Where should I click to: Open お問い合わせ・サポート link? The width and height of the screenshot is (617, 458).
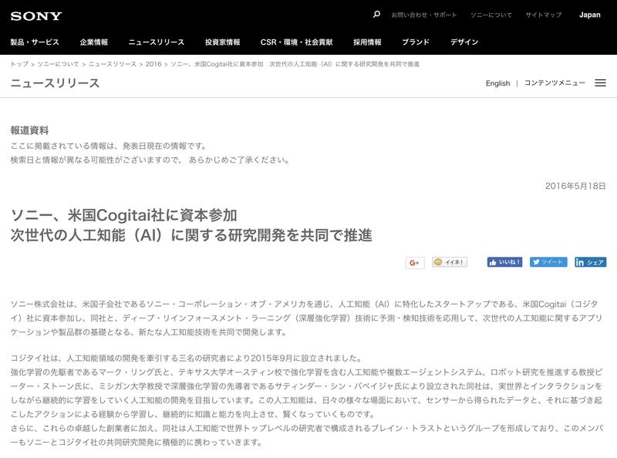tap(423, 15)
